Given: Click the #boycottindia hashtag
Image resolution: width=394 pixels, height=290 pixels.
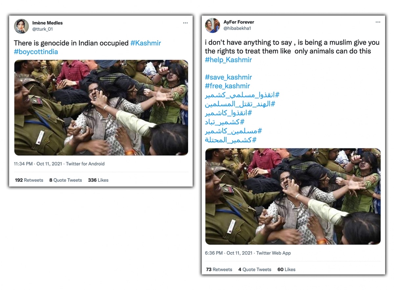Looking at the screenshot, I should [36, 52].
